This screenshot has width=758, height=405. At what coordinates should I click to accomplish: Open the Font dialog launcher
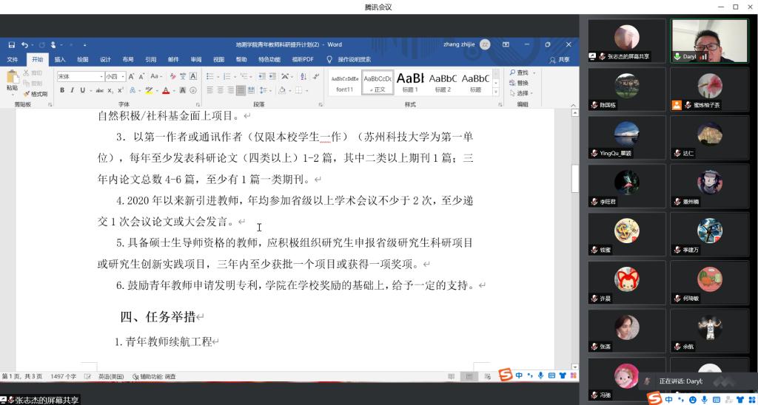point(198,105)
